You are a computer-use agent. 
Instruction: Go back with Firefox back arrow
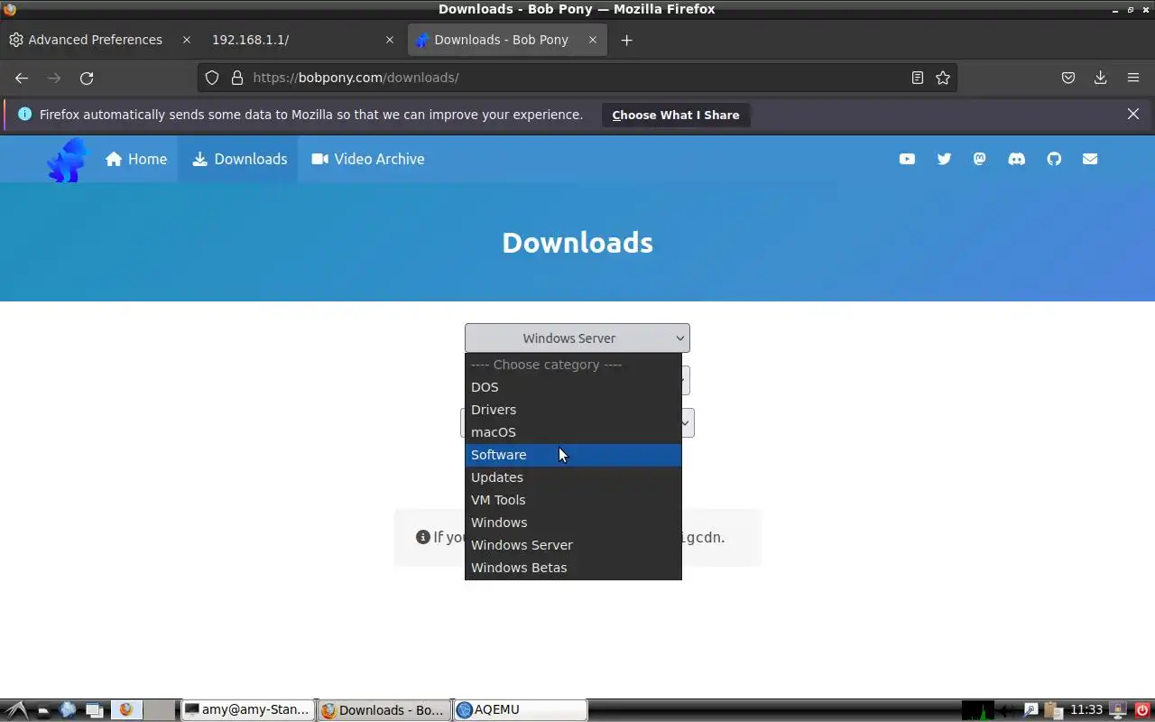tap(22, 78)
